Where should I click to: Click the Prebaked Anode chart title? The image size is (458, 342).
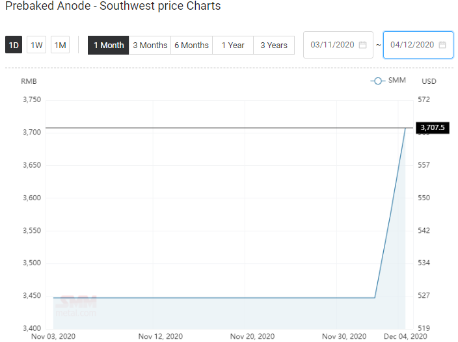pos(113,7)
